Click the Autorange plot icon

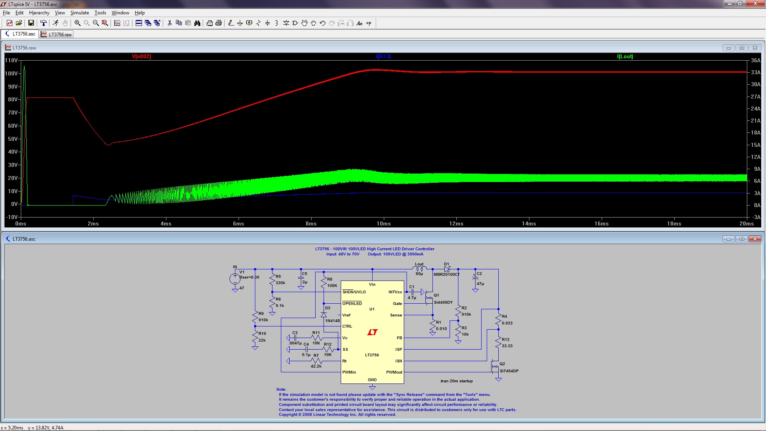click(117, 23)
